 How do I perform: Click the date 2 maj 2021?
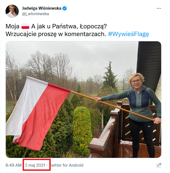tap(35, 165)
